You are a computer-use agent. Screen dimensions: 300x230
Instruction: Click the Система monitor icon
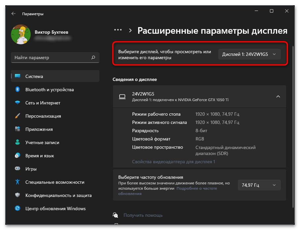[x=18, y=76]
